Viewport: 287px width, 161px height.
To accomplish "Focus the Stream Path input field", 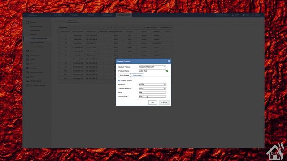I will click(x=152, y=97).
